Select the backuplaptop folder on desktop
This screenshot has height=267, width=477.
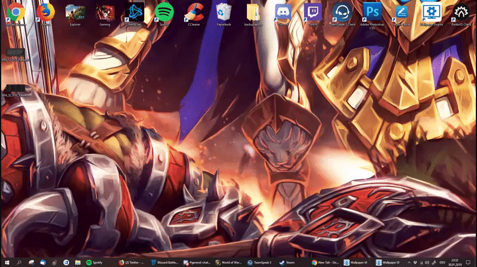tap(253, 14)
